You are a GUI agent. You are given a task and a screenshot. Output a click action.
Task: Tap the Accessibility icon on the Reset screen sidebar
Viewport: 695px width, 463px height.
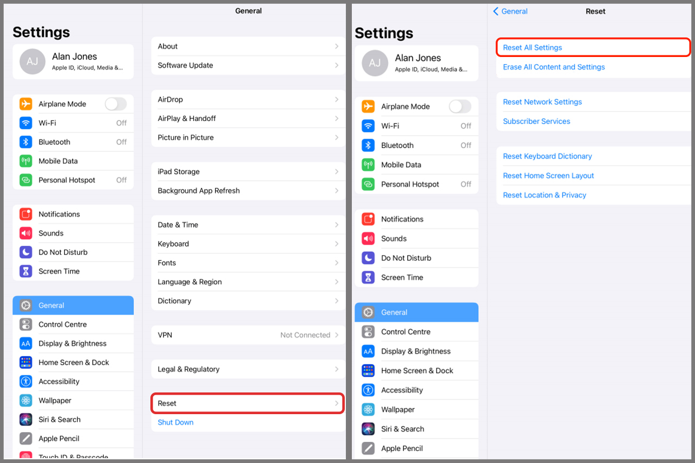click(x=368, y=390)
